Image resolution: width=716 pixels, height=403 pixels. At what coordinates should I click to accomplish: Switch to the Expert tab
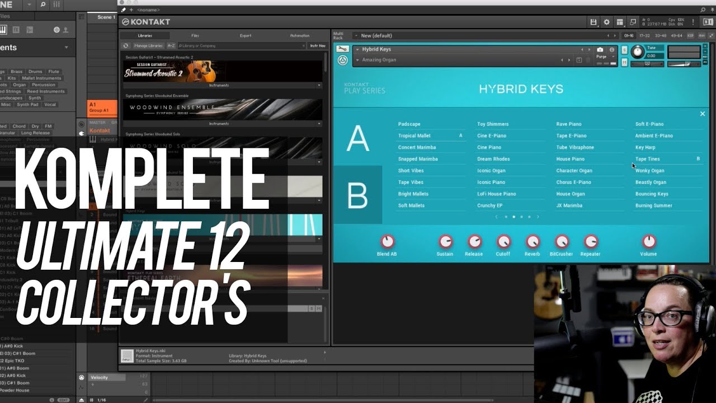246,35
